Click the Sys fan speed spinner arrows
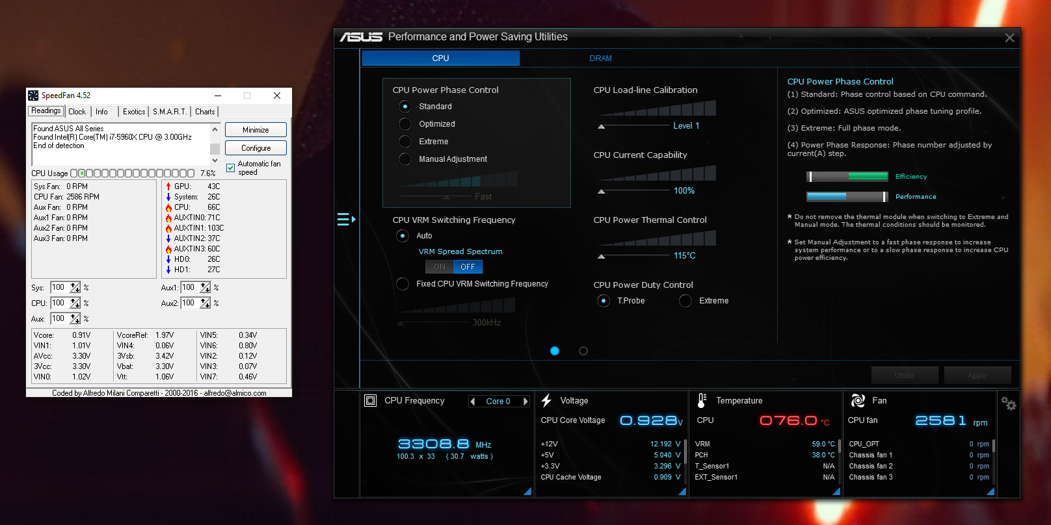 pos(75,287)
